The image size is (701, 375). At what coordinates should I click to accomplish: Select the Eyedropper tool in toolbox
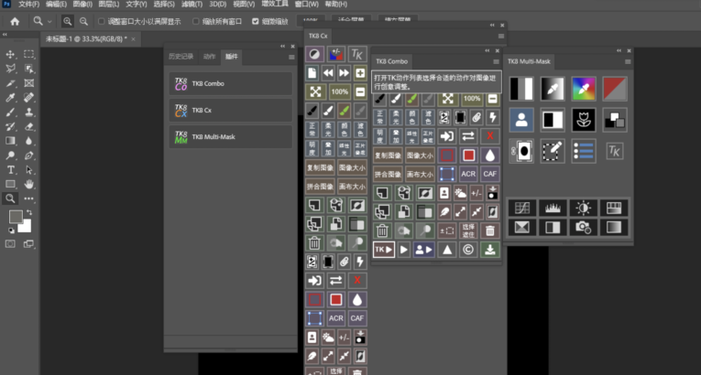coord(10,97)
